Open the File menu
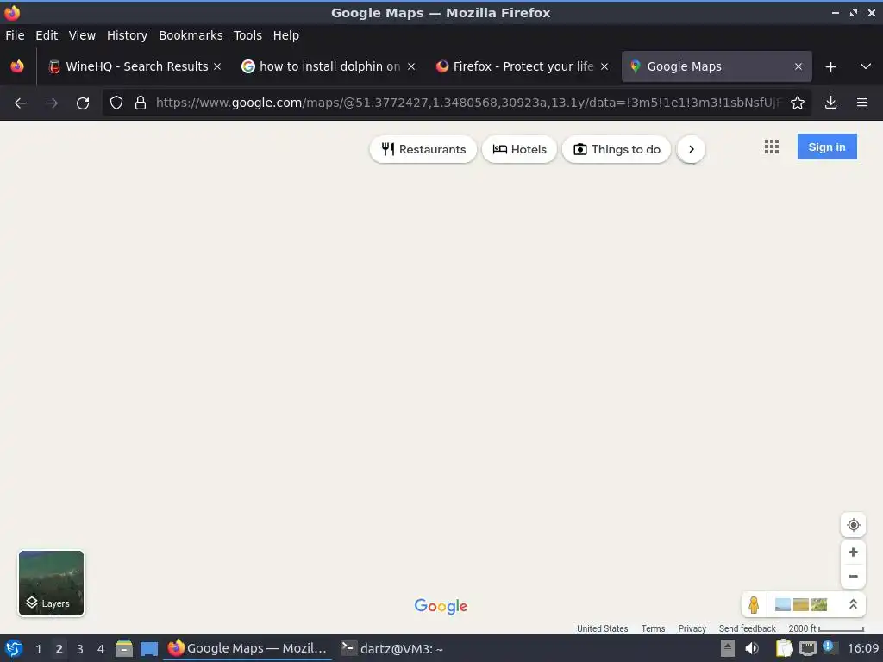883x662 pixels. pos(15,35)
